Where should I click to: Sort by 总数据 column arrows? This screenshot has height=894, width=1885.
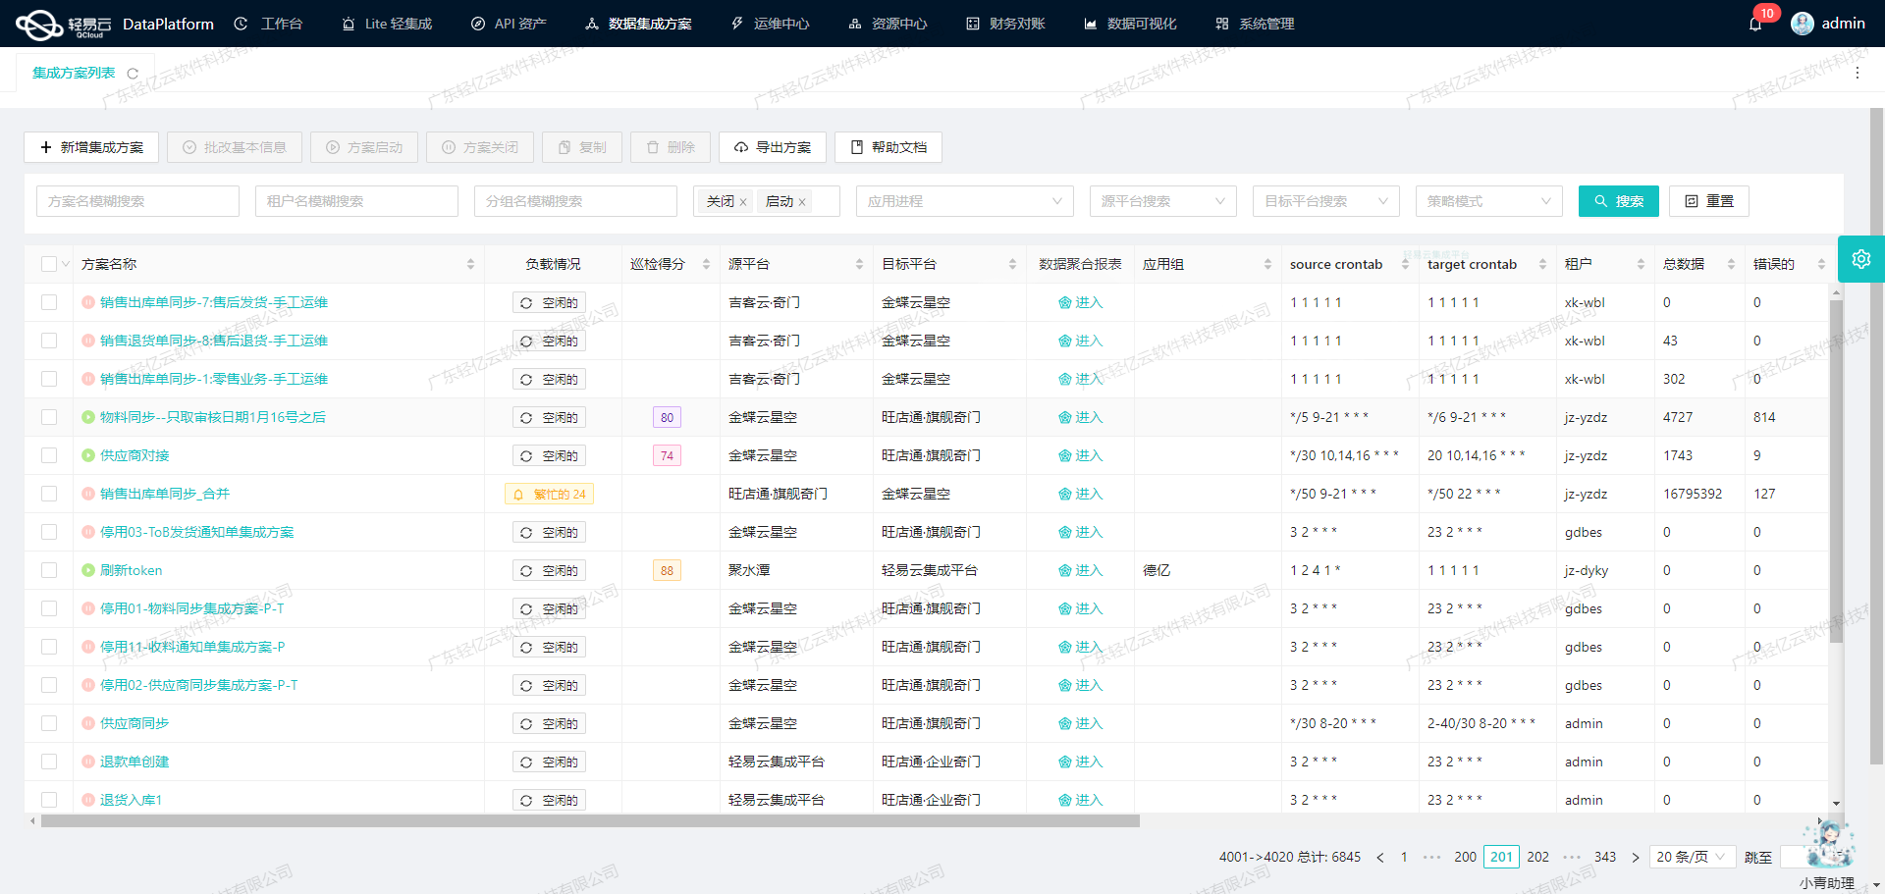point(1731,264)
